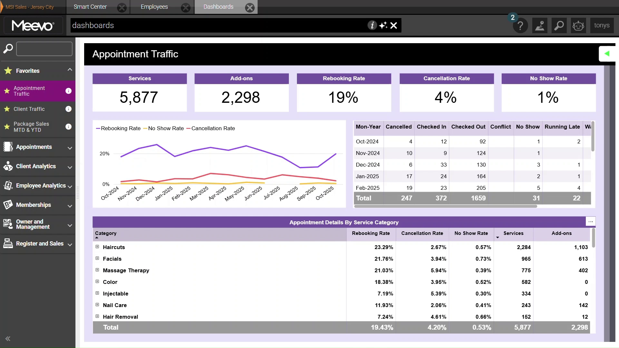Click the info icon in the dashboards bar
The image size is (619, 348).
pos(372,25)
